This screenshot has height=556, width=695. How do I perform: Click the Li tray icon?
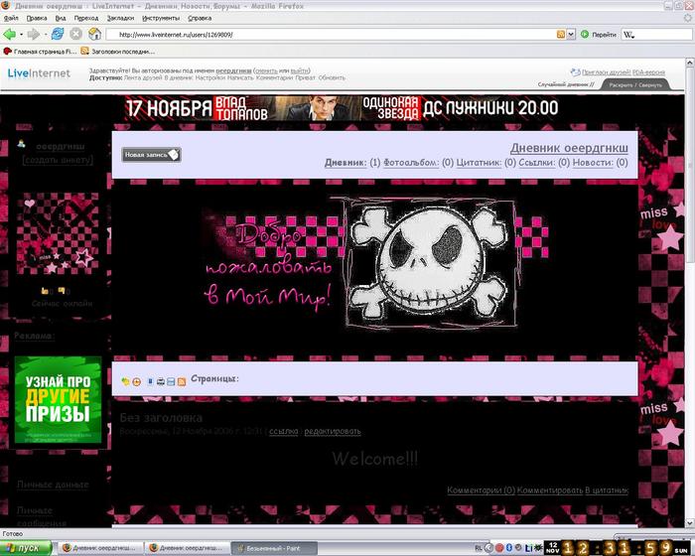529,548
